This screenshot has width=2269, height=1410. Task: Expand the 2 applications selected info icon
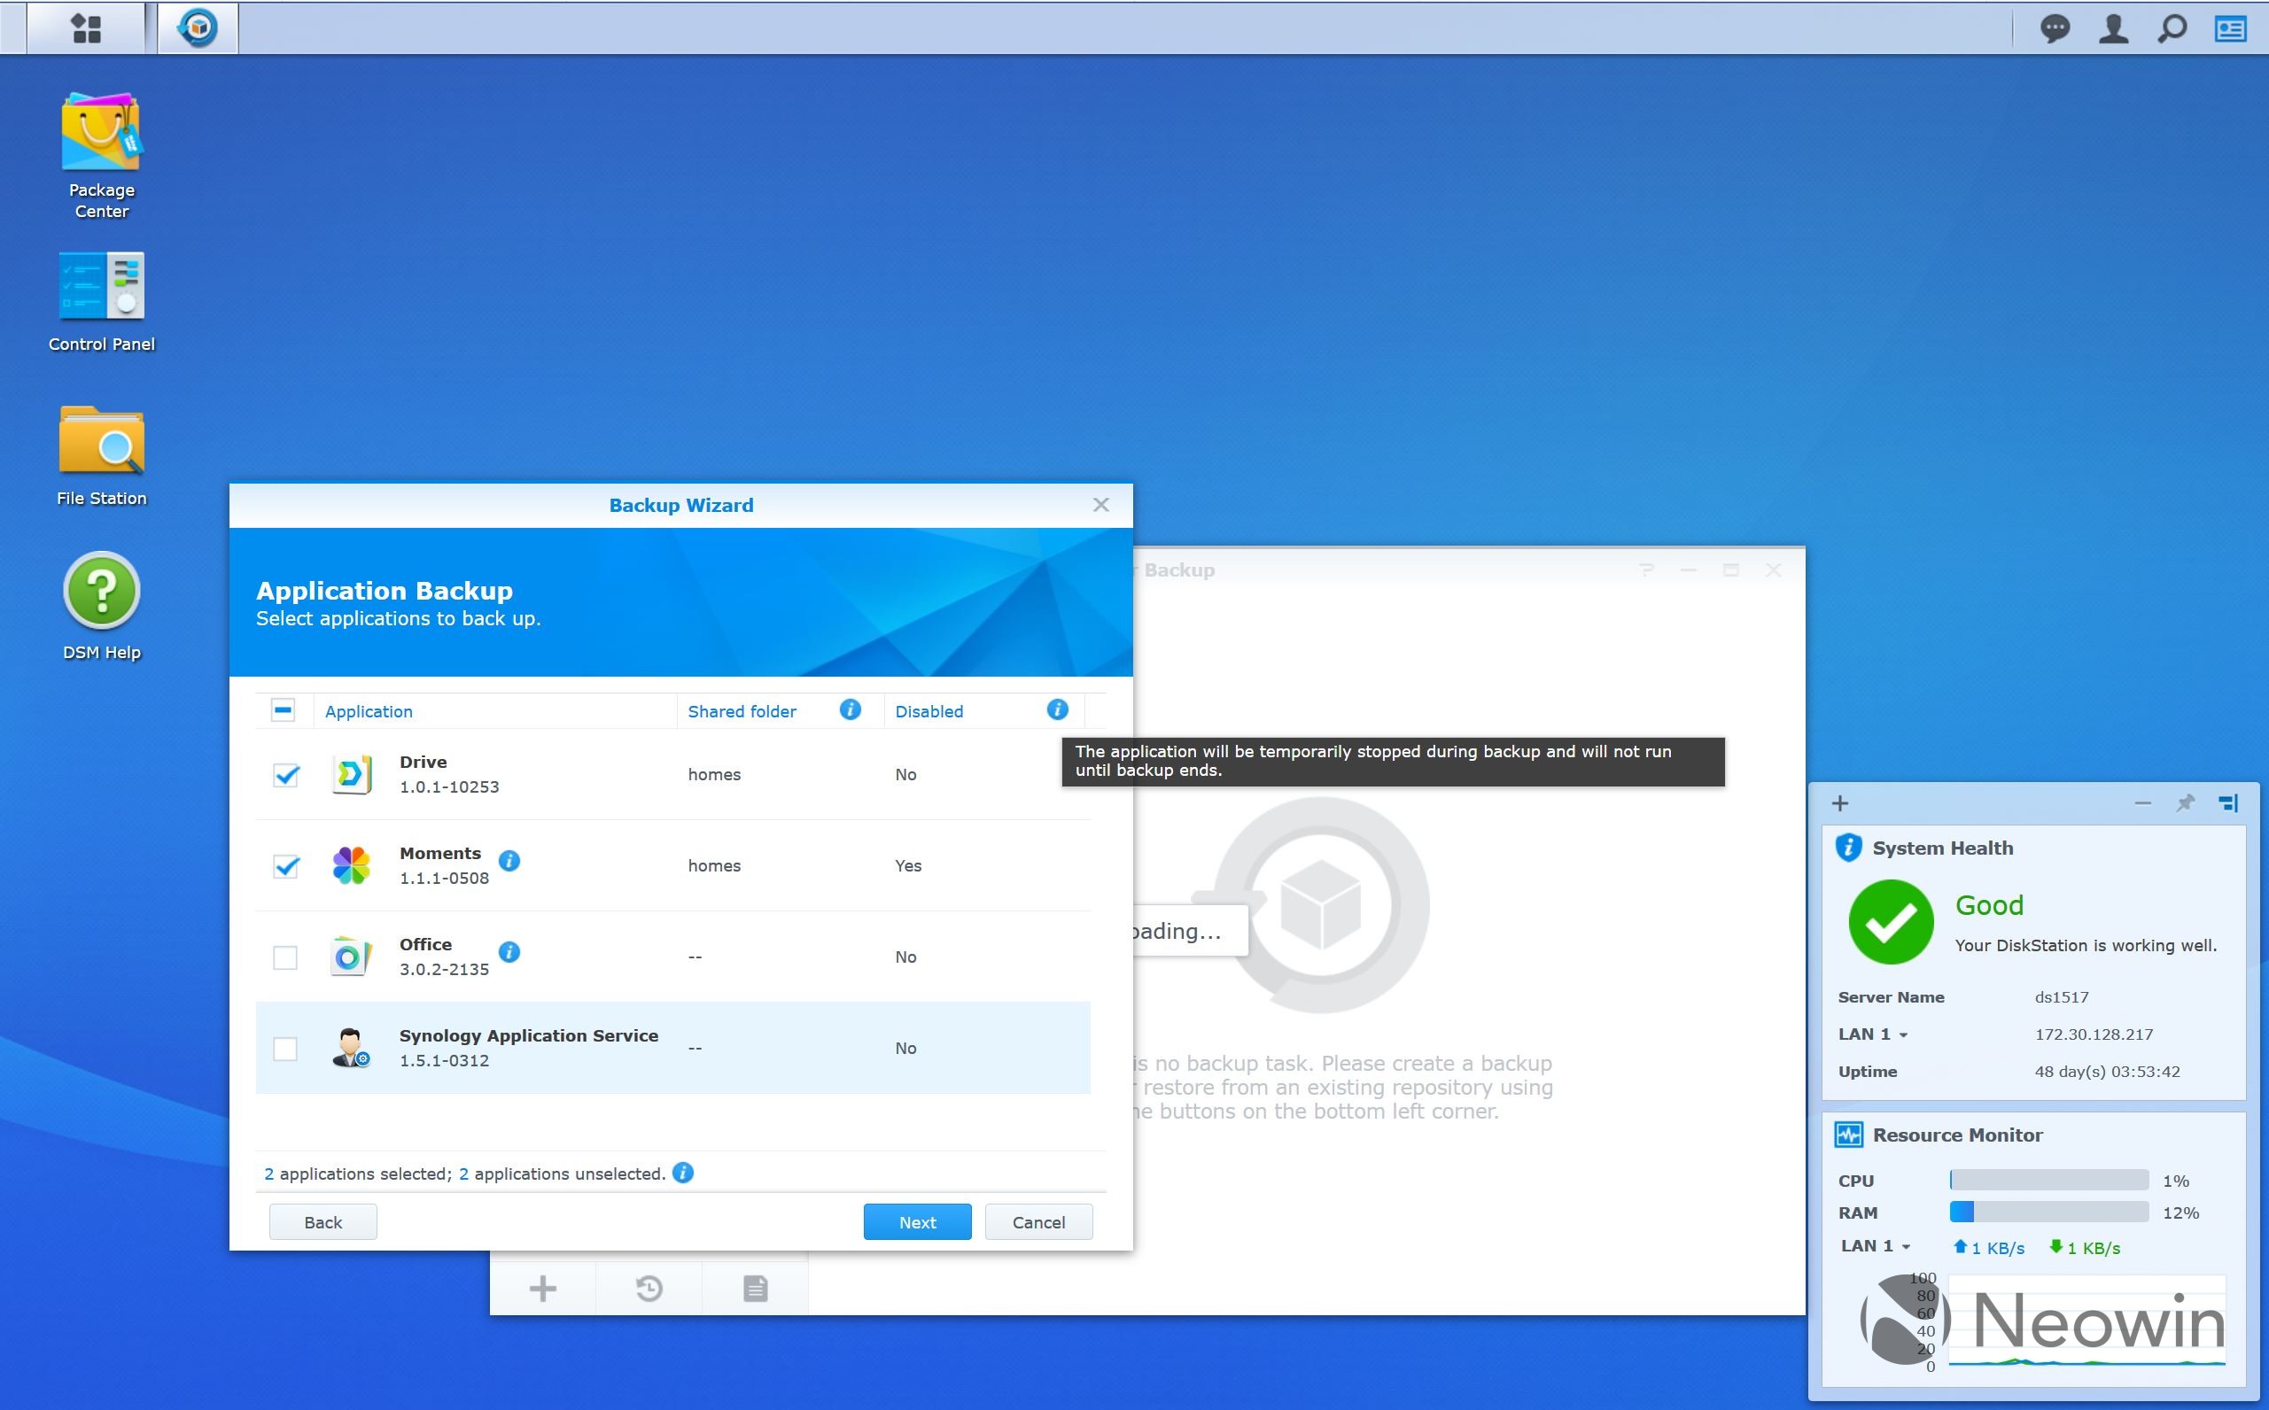click(684, 1173)
